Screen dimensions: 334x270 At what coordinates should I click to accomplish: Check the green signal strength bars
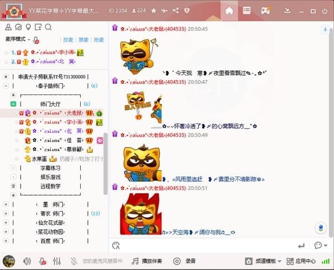[326, 261]
